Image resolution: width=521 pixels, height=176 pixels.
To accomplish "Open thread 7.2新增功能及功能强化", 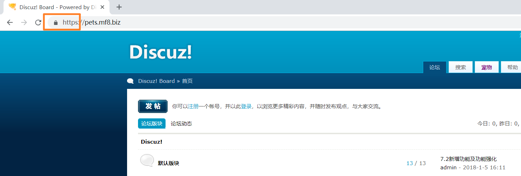I will 468,159.
